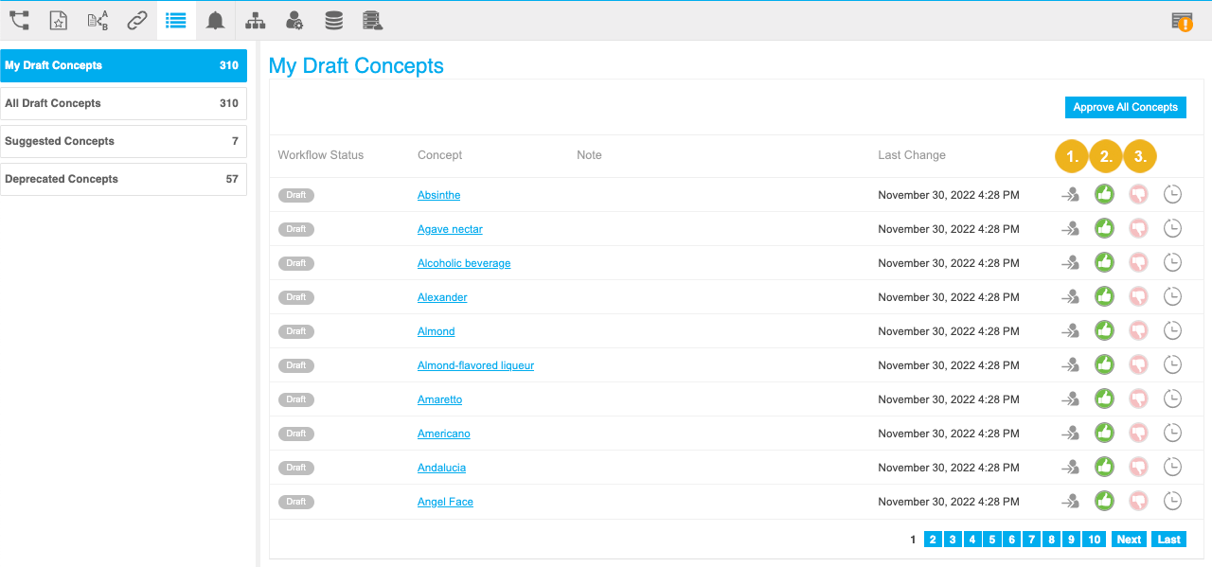Open the notifications bell icon
Image resolution: width=1212 pixels, height=567 pixels.
[x=215, y=20]
